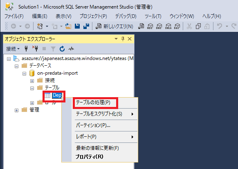
Task: Click the navigate forward arrow icon
Action: (27, 27)
